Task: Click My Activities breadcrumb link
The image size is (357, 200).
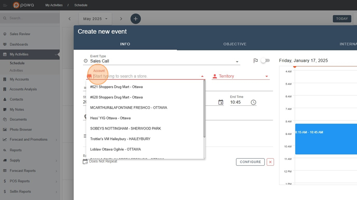Action: tap(54, 5)
